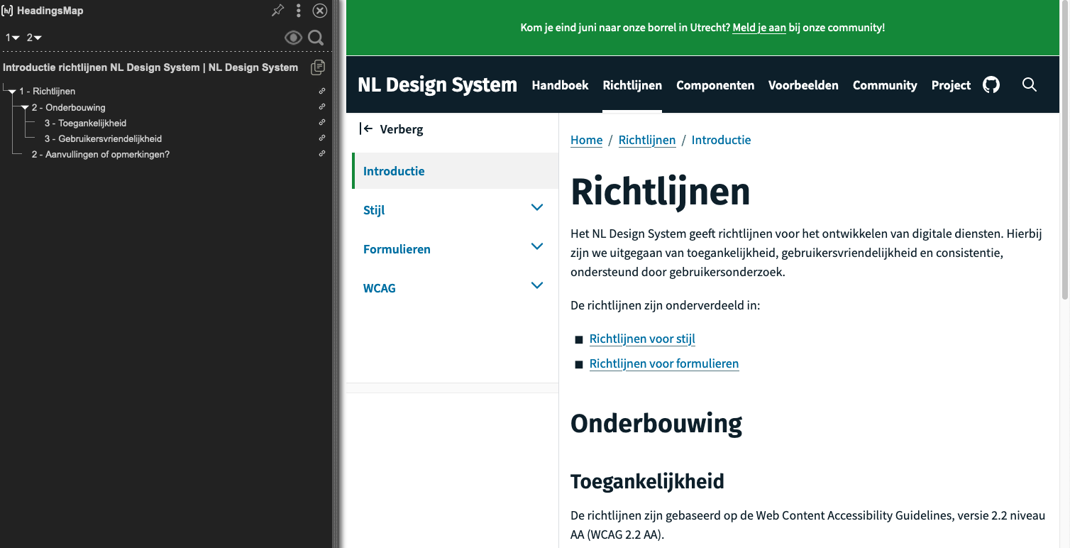Open the Voorbeelden navigation item
Image resolution: width=1070 pixels, height=548 pixels.
(803, 85)
